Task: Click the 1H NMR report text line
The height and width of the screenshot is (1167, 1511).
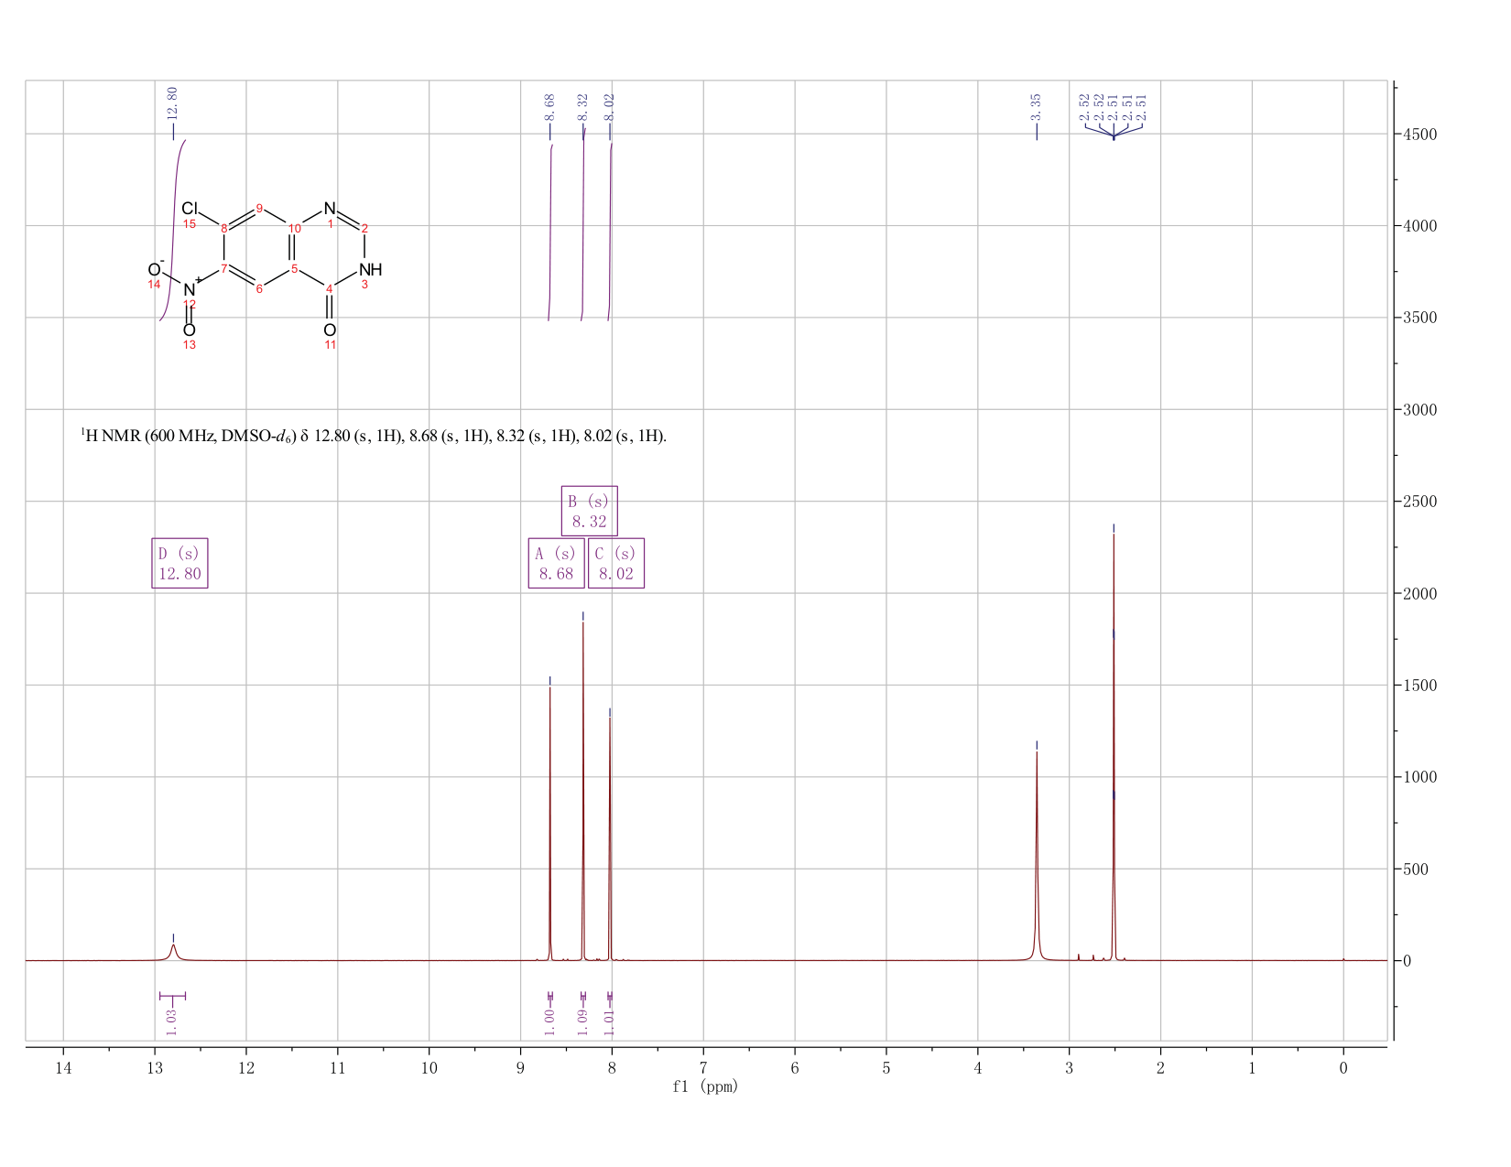Action: (x=374, y=436)
